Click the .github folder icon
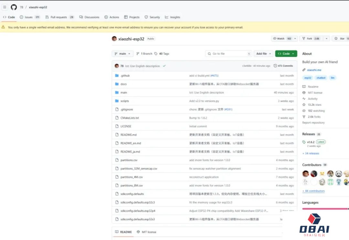The height and width of the screenshot is (240, 349). (x=117, y=75)
